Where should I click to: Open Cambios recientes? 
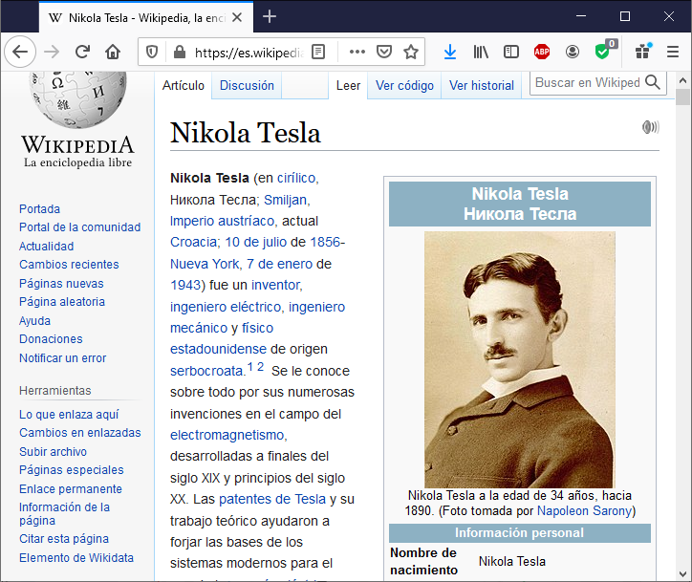coord(69,265)
